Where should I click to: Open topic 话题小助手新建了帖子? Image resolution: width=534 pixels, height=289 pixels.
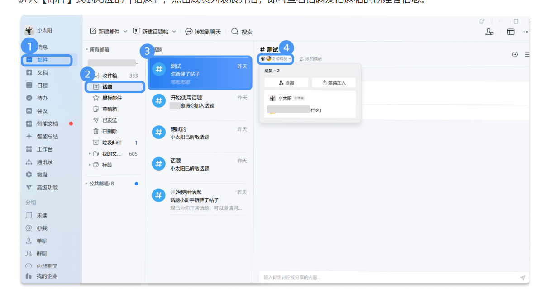pyautogui.click(x=200, y=200)
